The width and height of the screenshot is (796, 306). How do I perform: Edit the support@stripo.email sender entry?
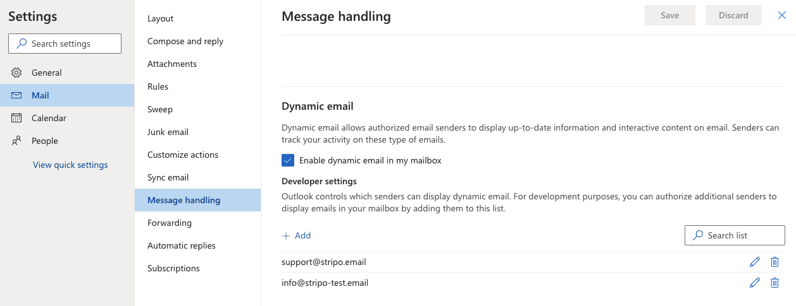(x=754, y=262)
